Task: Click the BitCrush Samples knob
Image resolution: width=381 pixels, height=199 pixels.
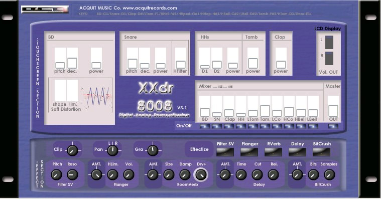Action: [329, 174]
